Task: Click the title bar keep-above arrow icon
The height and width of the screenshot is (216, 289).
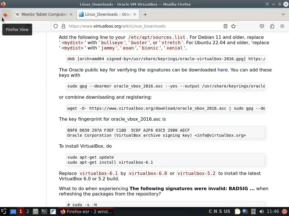Action: [x=267, y=4]
